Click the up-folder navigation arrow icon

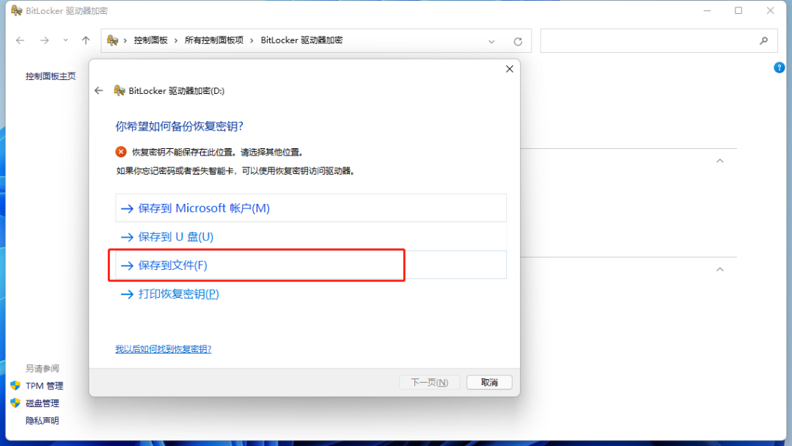tap(87, 40)
